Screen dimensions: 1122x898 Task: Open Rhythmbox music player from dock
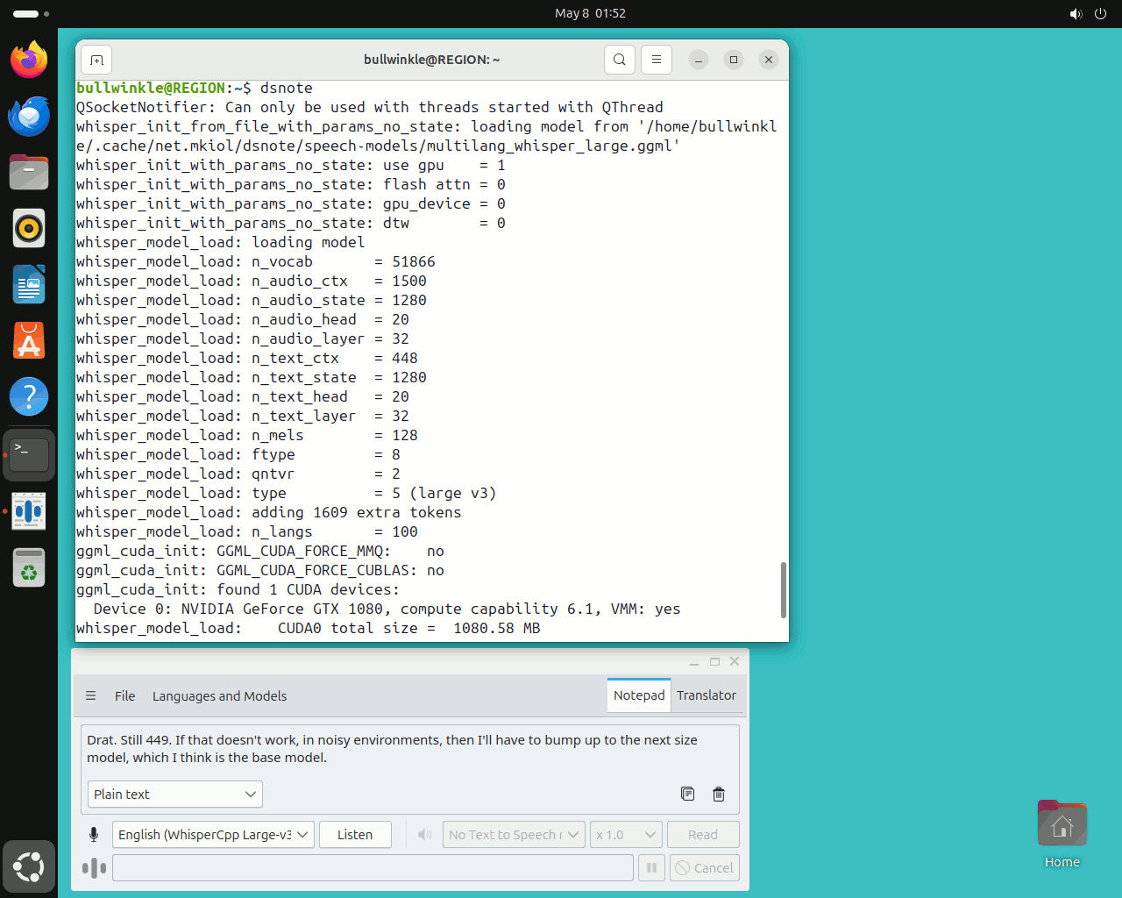(x=29, y=228)
